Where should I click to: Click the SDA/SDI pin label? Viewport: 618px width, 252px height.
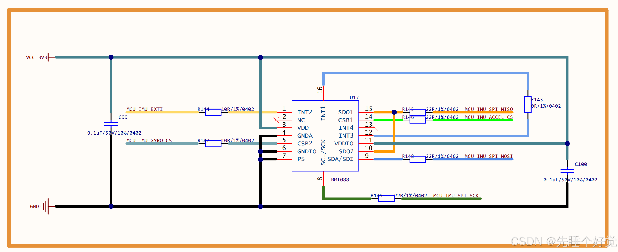[x=340, y=159]
